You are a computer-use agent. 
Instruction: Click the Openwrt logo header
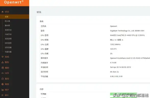pos(14,2)
